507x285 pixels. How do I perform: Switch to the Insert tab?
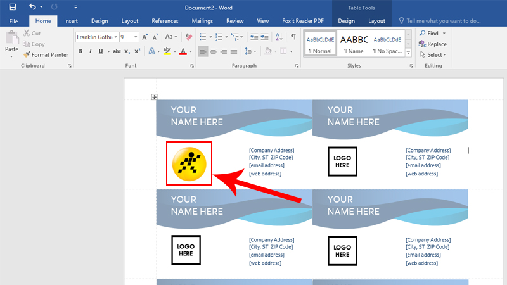click(71, 21)
